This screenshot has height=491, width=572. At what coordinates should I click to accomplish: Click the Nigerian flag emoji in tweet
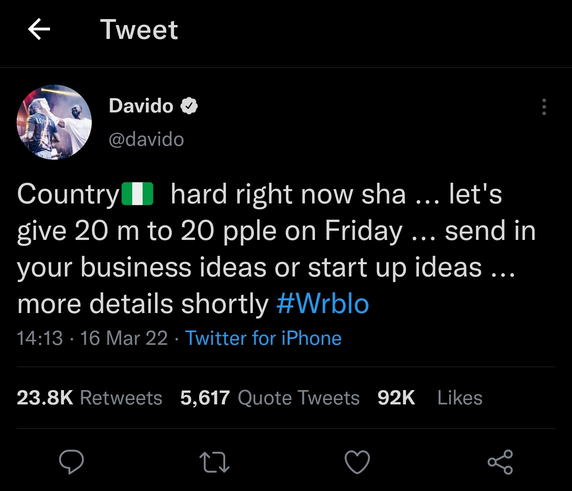[137, 194]
